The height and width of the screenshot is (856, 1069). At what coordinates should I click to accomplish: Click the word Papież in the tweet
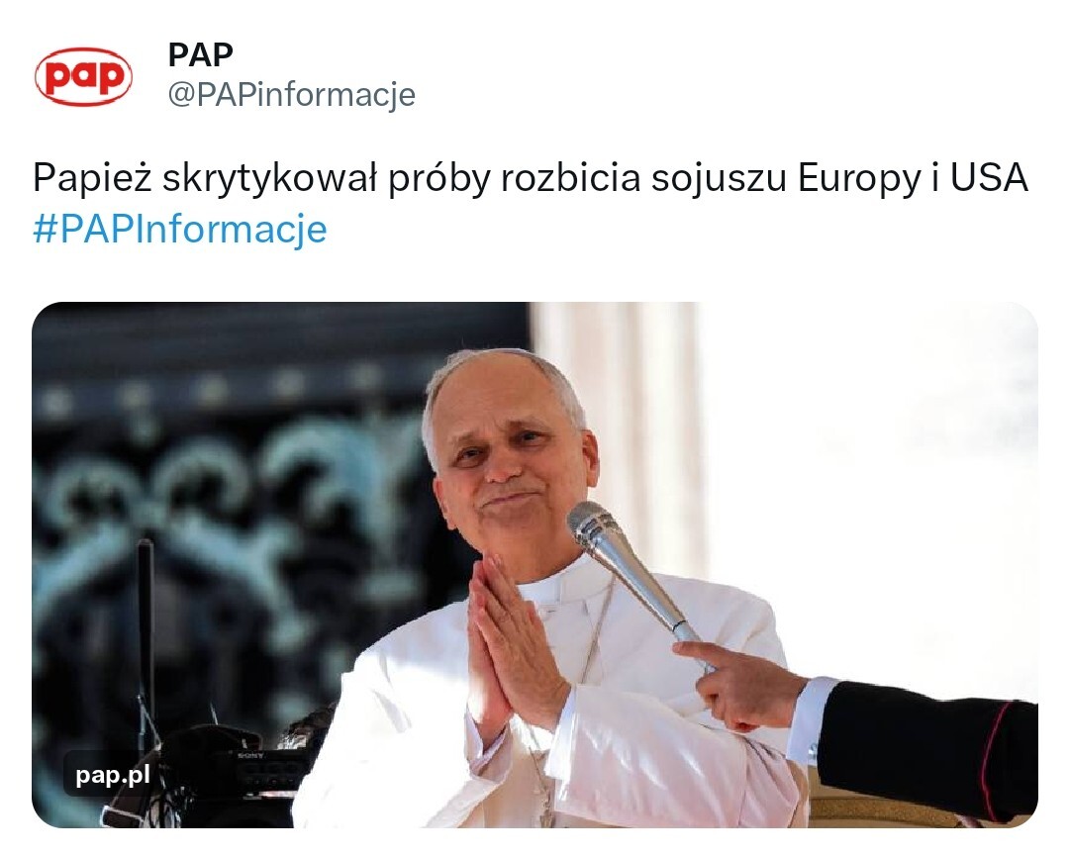[x=92, y=178]
